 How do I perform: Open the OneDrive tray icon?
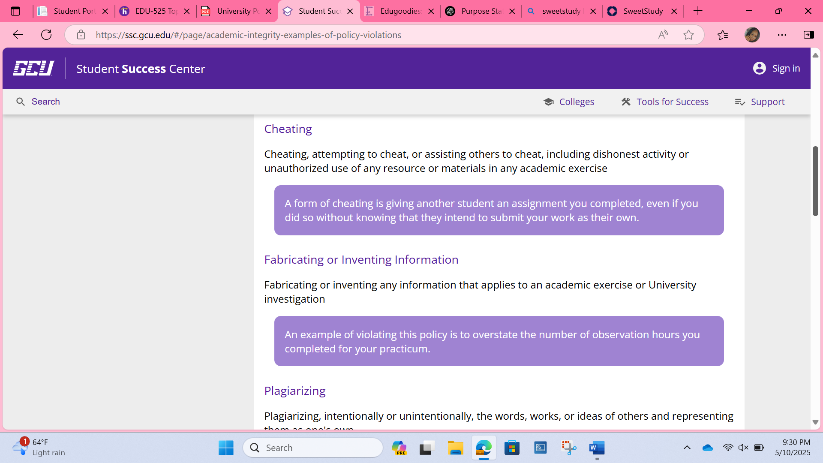[708, 448]
